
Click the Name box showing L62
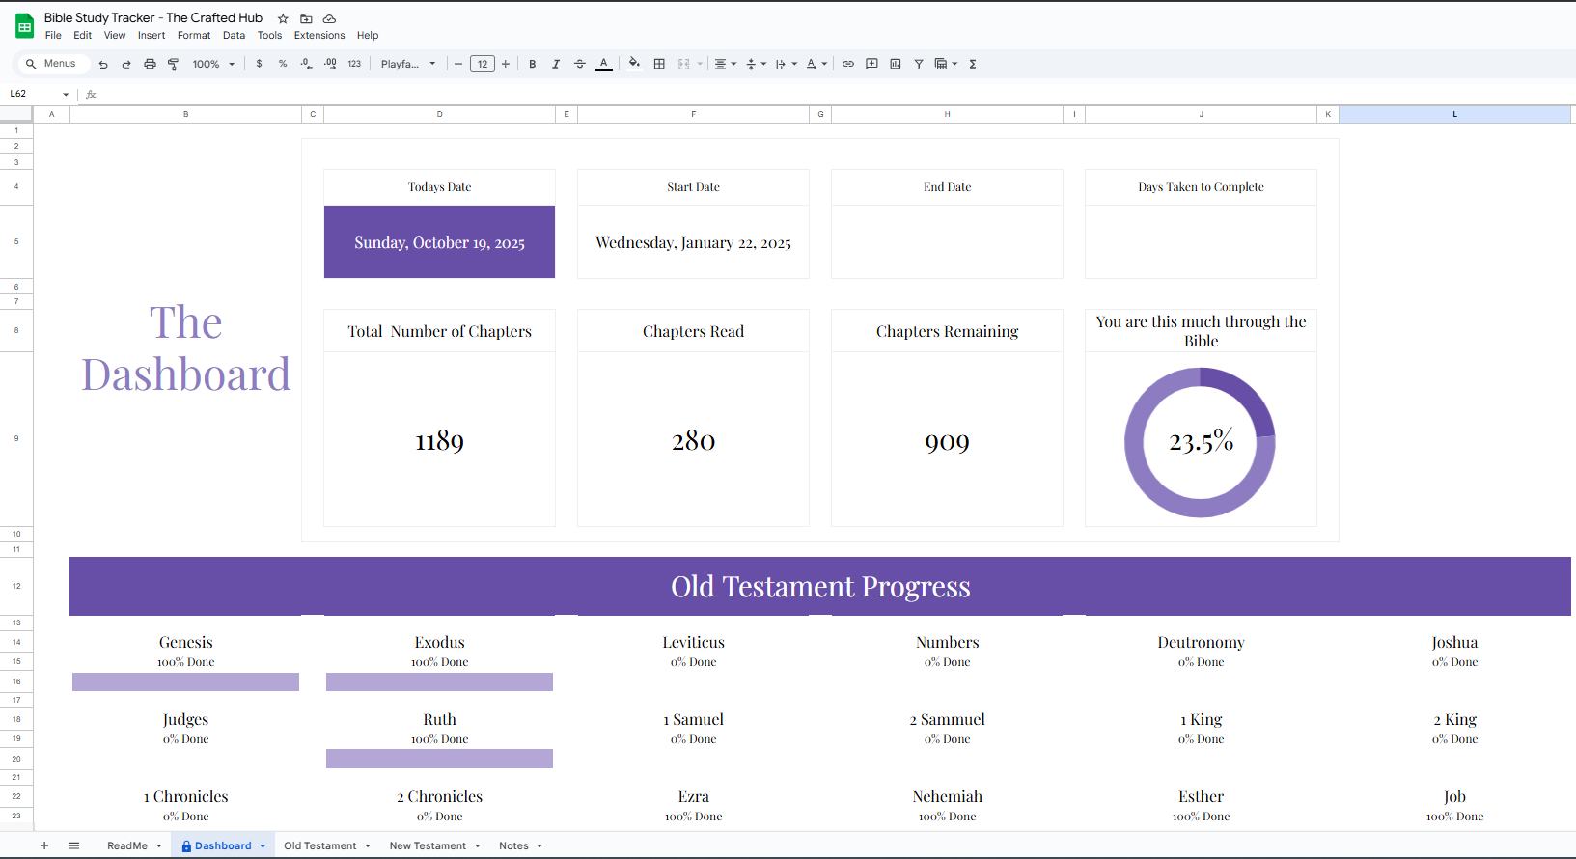click(x=39, y=94)
